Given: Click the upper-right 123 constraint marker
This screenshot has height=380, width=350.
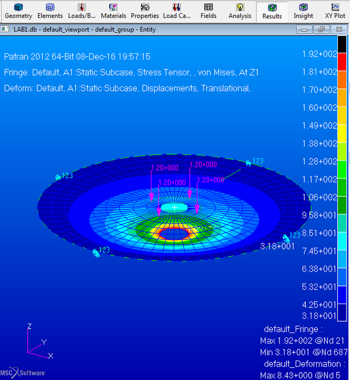Looking at the screenshot, I should [255, 162].
